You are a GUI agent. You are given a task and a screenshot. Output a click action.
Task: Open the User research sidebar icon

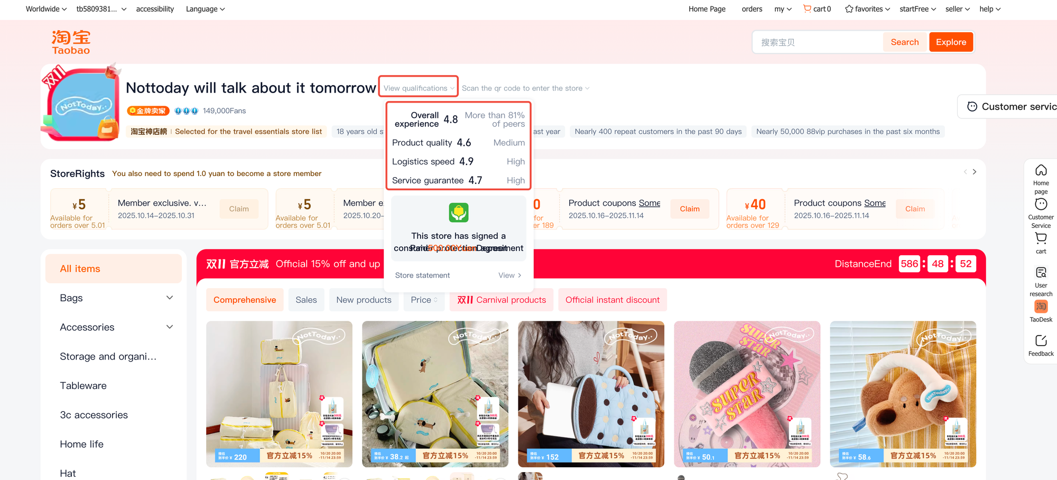pos(1041,272)
